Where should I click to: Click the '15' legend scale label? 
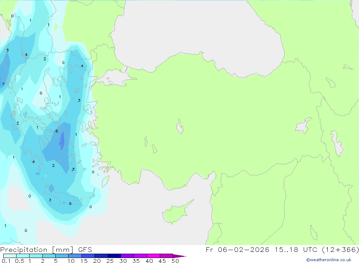(x=84, y=261)
